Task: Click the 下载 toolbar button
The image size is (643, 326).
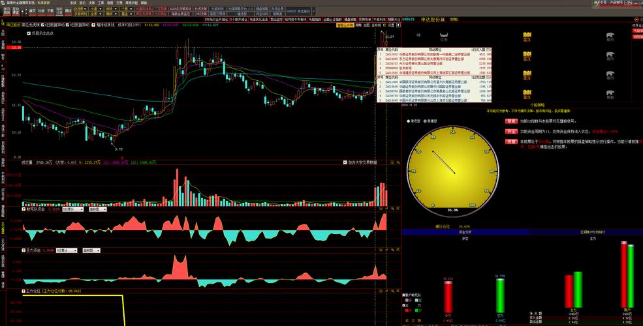Action: coord(50,10)
